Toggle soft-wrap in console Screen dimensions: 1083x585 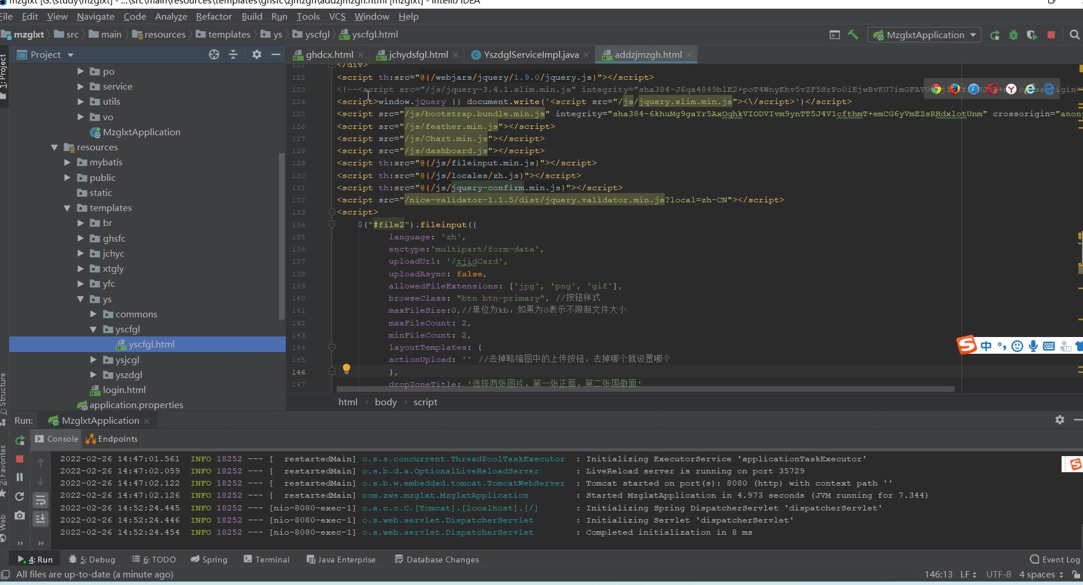(40, 500)
